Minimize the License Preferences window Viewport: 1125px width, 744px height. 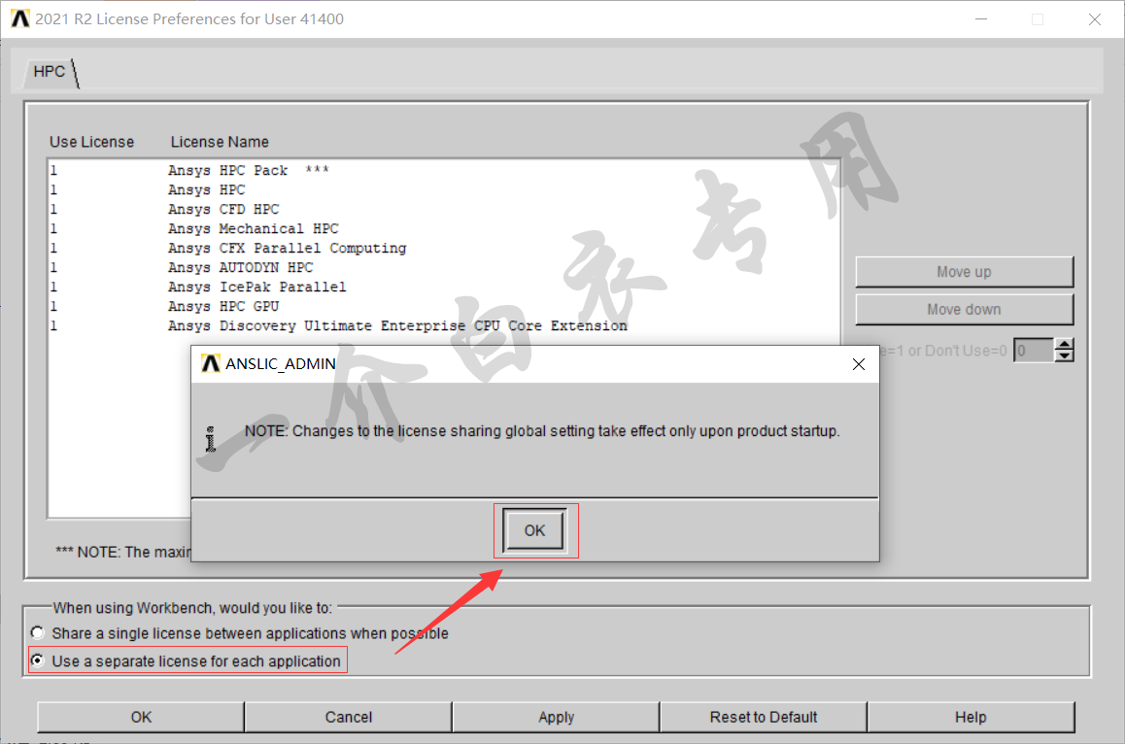pyautogui.click(x=981, y=19)
